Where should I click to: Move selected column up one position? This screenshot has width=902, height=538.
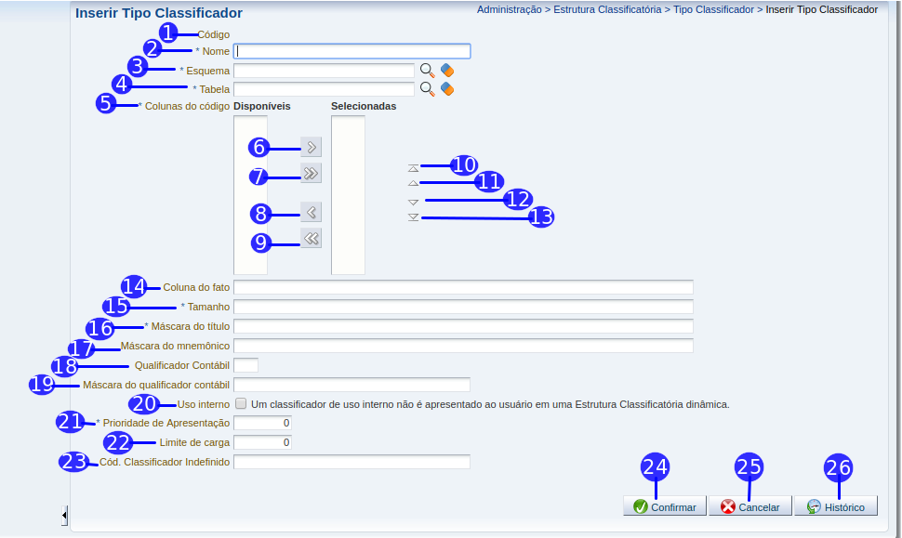pos(414,184)
